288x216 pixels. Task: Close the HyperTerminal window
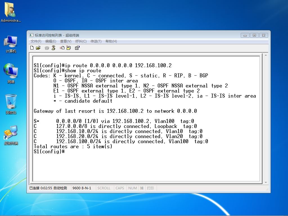[264, 35]
